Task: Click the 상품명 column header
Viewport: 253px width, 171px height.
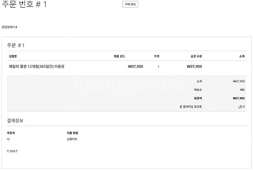Action: tap(13, 56)
